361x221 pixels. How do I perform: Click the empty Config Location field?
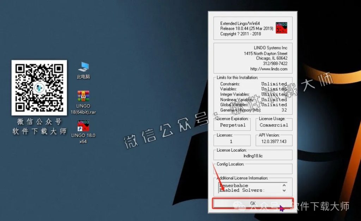(253, 169)
